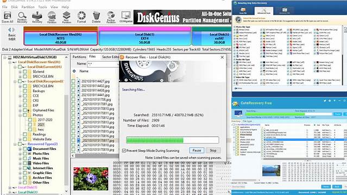The image size is (347, 195).
Task: Expand the Website Data folder node
Action: (20, 139)
